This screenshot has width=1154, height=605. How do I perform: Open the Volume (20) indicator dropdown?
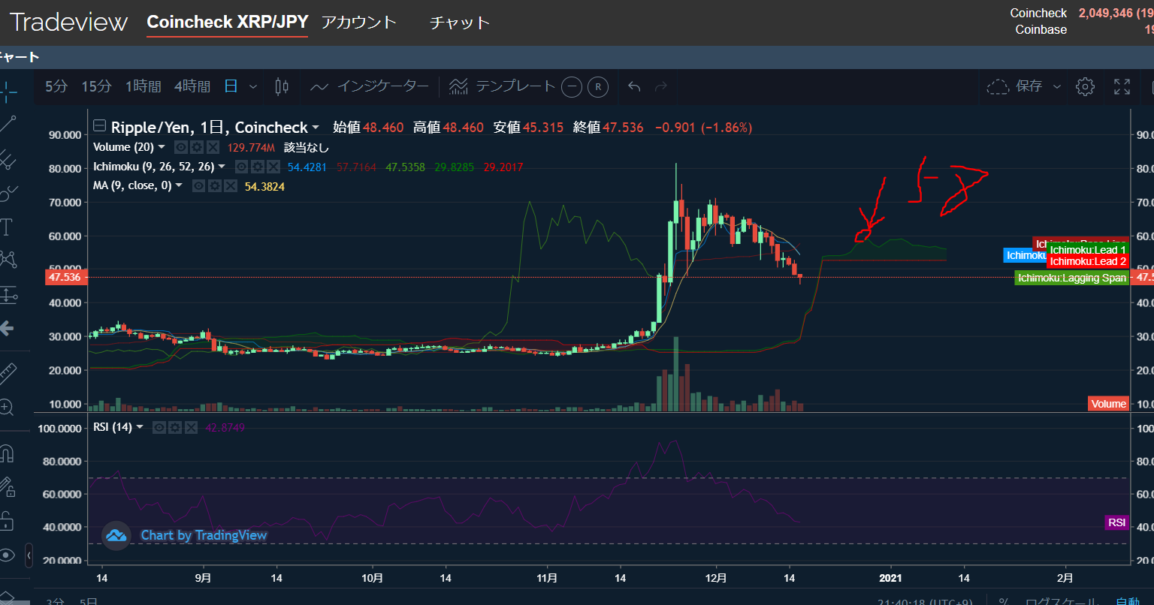tap(162, 147)
